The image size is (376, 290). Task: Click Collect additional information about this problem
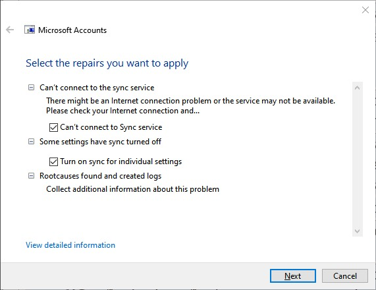pos(132,189)
